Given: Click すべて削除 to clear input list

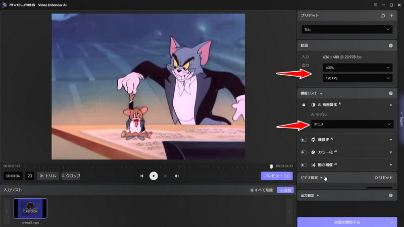Looking at the screenshot, I should (262, 190).
